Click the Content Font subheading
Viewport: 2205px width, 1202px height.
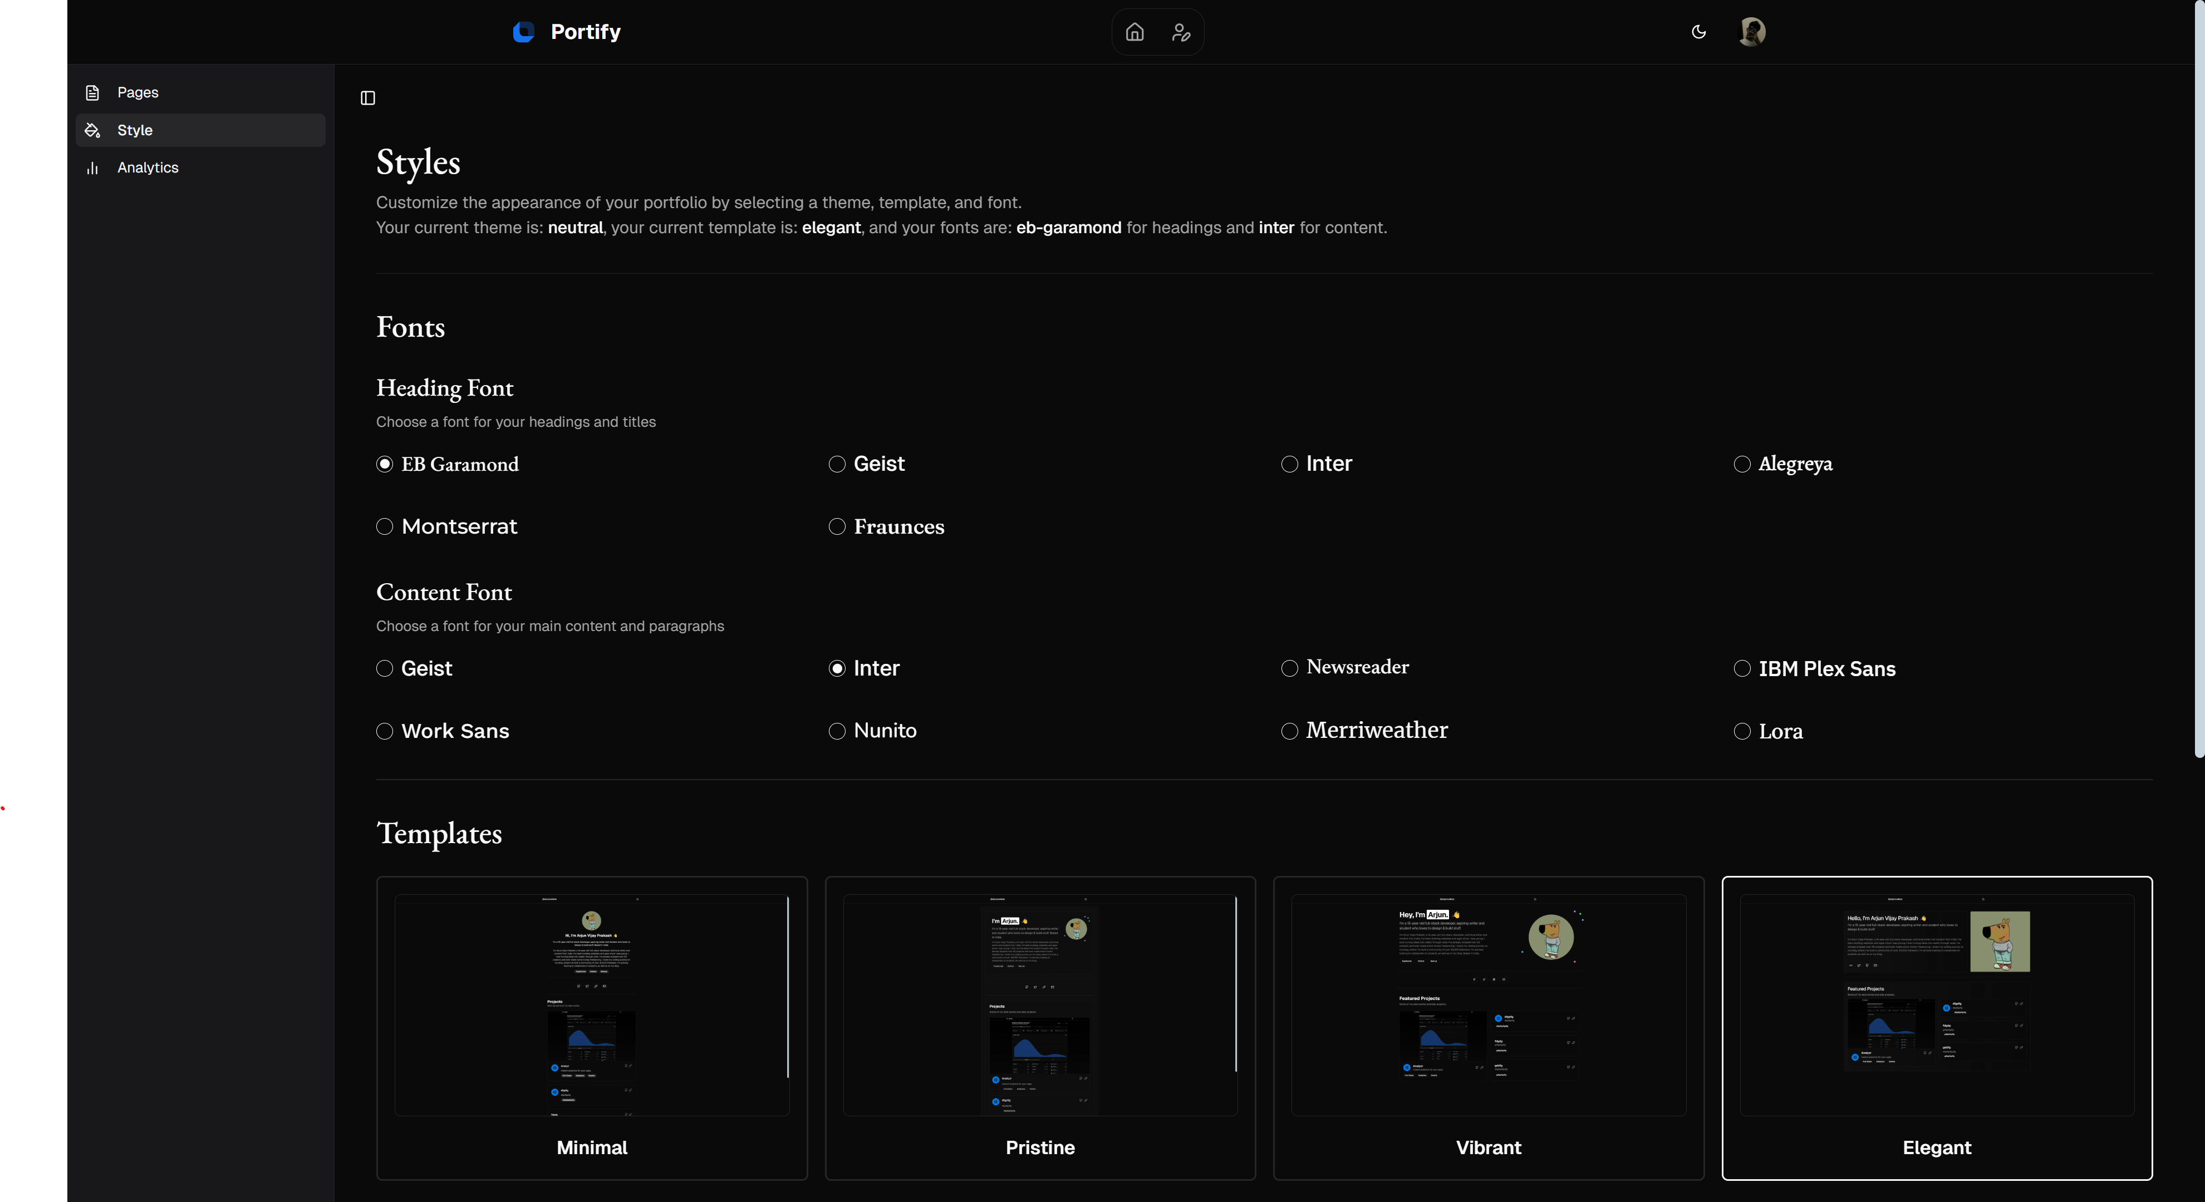pyautogui.click(x=444, y=592)
